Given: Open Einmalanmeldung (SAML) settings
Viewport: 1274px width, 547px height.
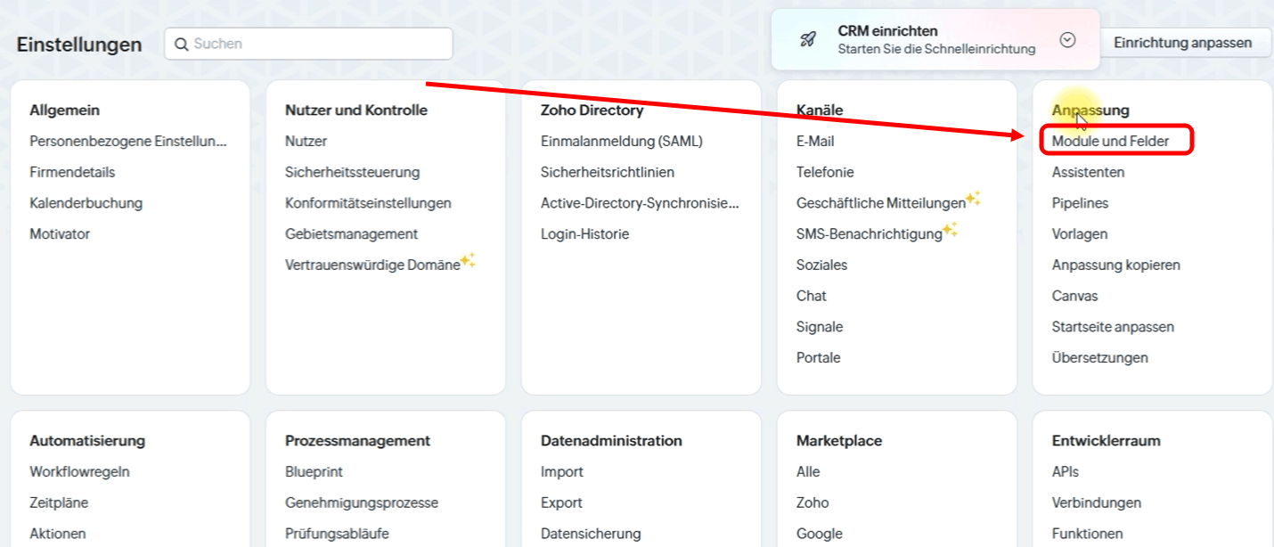Looking at the screenshot, I should 621,141.
